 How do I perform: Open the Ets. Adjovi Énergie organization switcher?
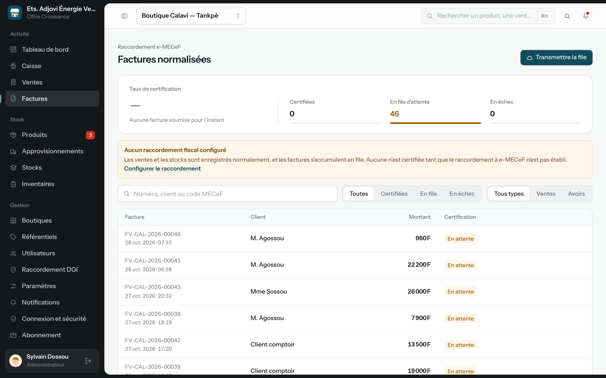point(52,13)
